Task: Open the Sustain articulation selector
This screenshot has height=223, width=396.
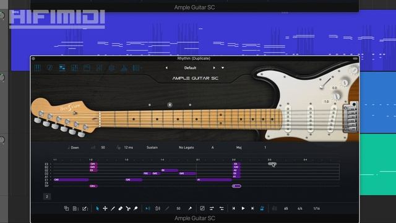Action: coord(152,147)
